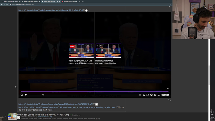
Task: Collapse player with bottom resize arrow
Action: click(x=169, y=100)
